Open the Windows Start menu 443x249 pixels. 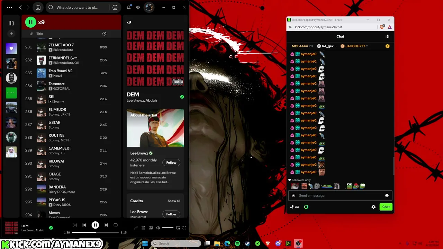click(x=145, y=243)
